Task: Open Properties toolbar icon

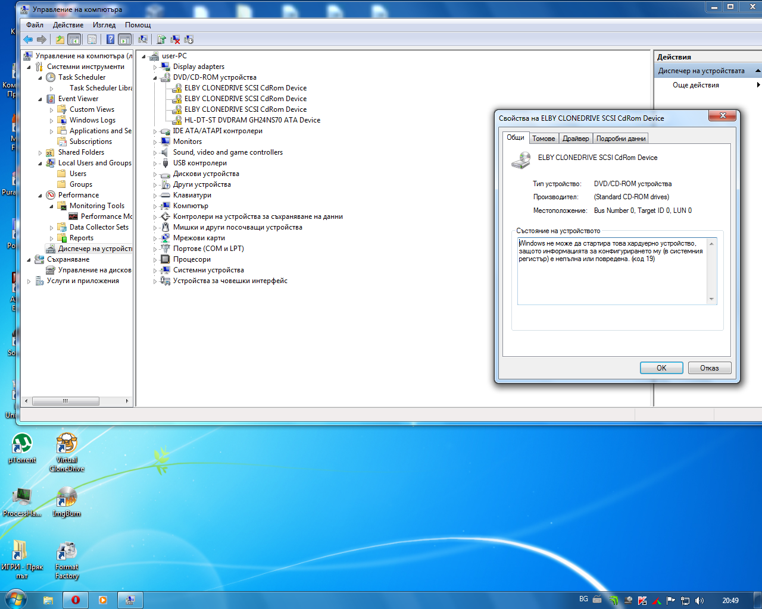Action: coord(92,39)
